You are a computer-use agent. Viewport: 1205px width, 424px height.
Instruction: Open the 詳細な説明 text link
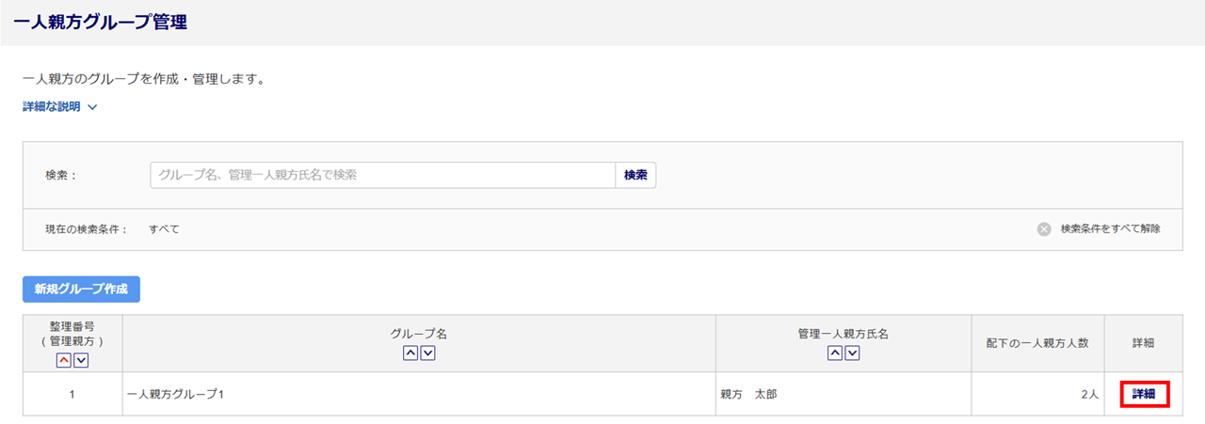pos(51,107)
